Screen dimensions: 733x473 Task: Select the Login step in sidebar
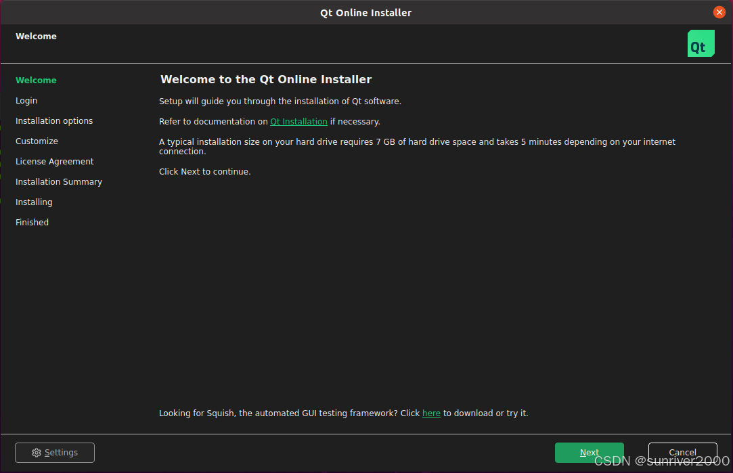[x=26, y=101]
